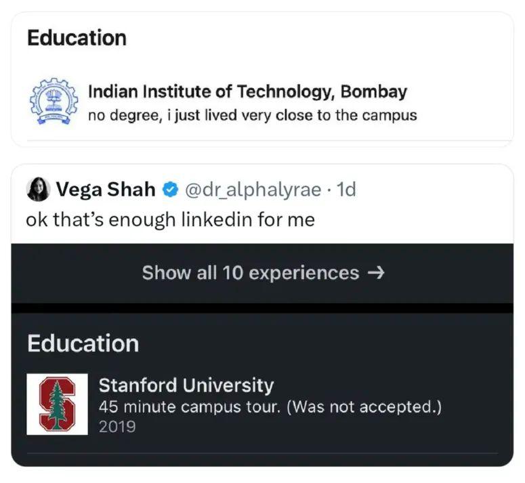Open the @dr_alphalyrae handle
This screenshot has height=483, width=525.
pos(253,190)
